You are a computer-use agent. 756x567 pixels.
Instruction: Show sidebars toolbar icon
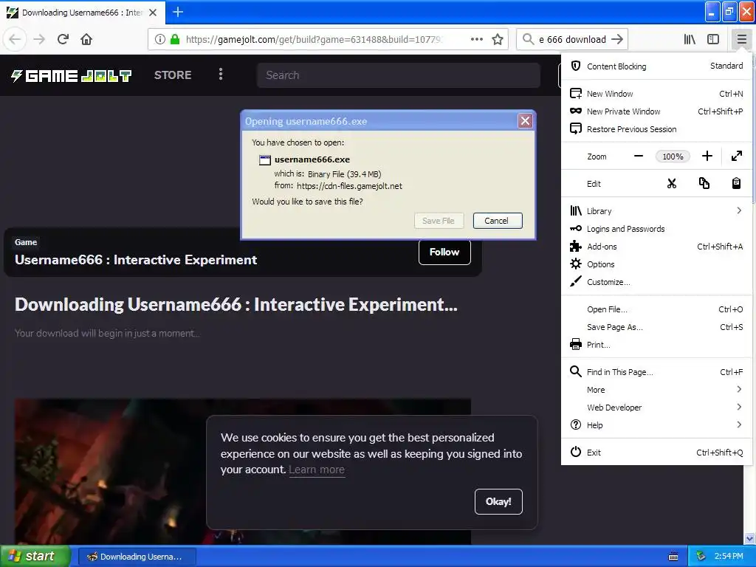pos(713,40)
